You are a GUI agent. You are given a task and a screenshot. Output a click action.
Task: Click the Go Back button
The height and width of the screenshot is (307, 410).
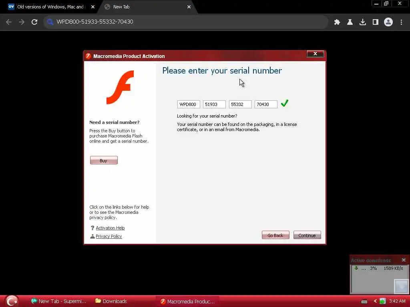coord(275,235)
